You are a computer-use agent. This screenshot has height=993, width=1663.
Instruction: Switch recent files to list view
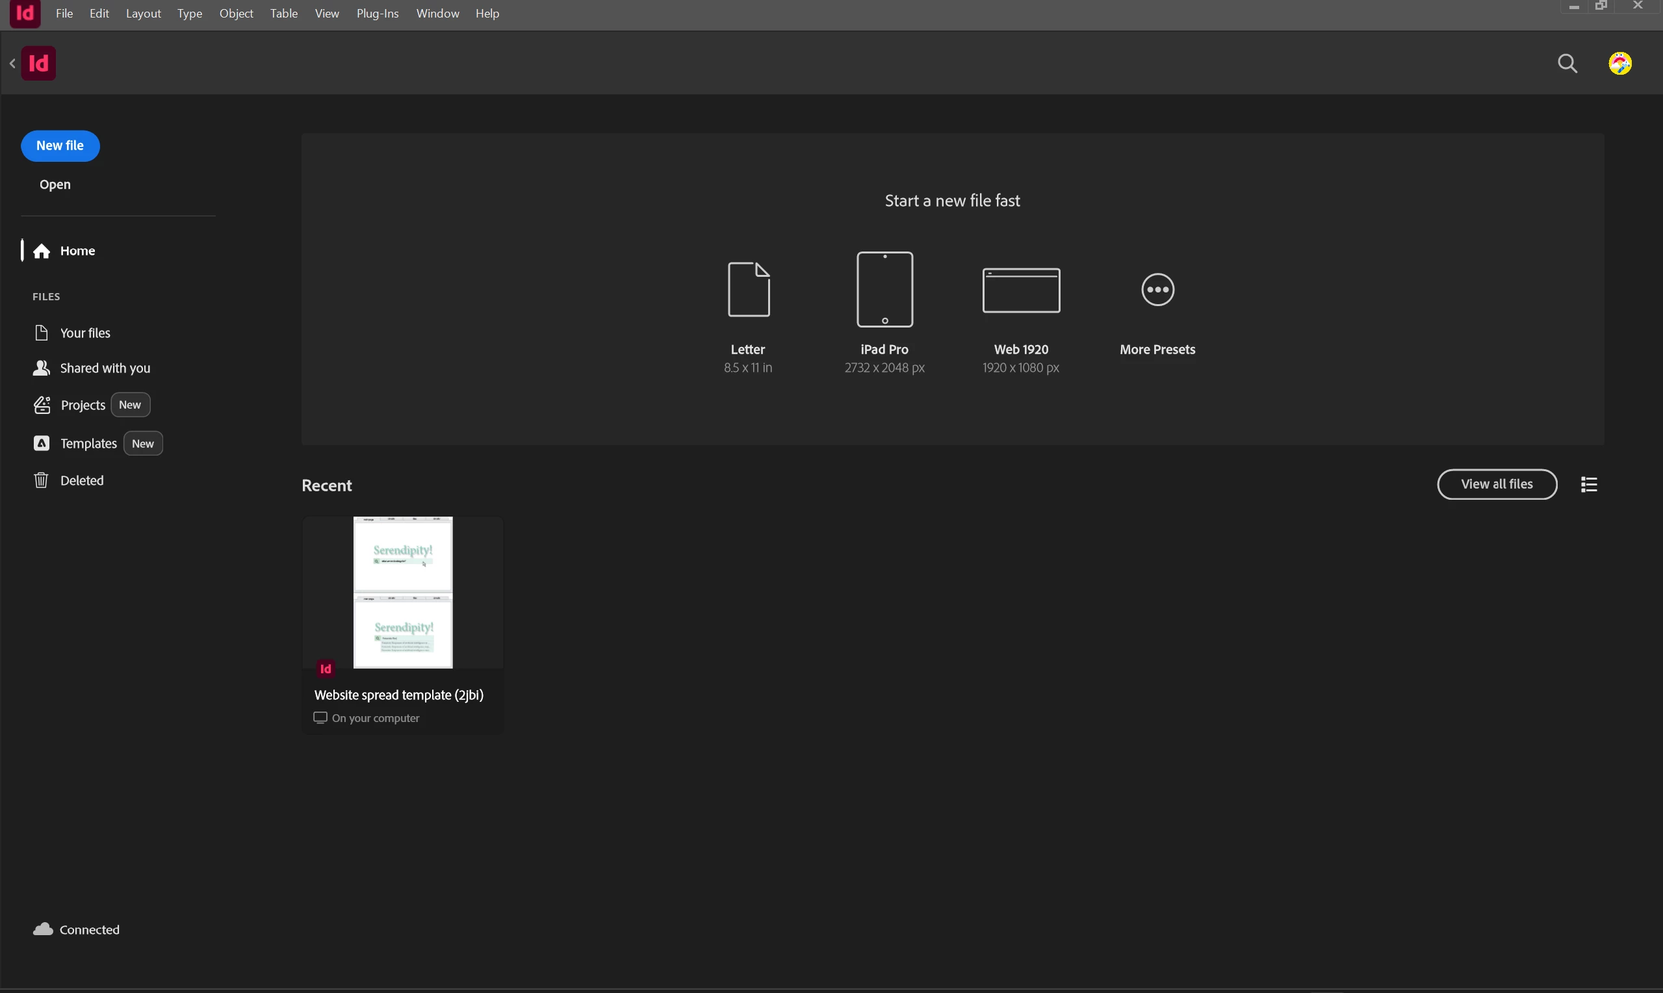coord(1589,484)
